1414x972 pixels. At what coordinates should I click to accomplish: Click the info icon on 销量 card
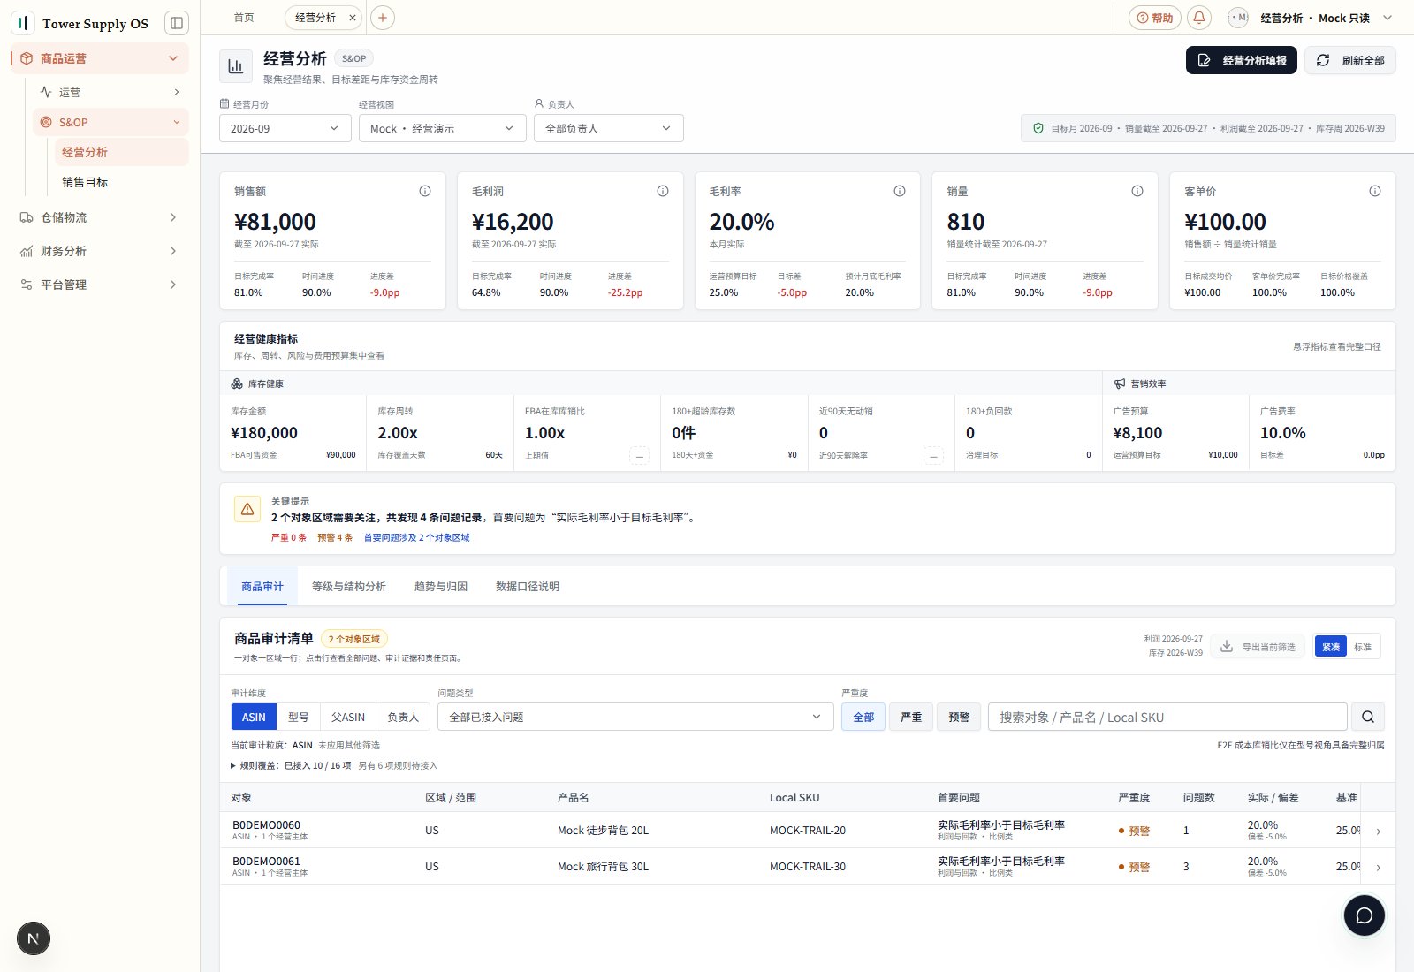pyautogui.click(x=1137, y=191)
